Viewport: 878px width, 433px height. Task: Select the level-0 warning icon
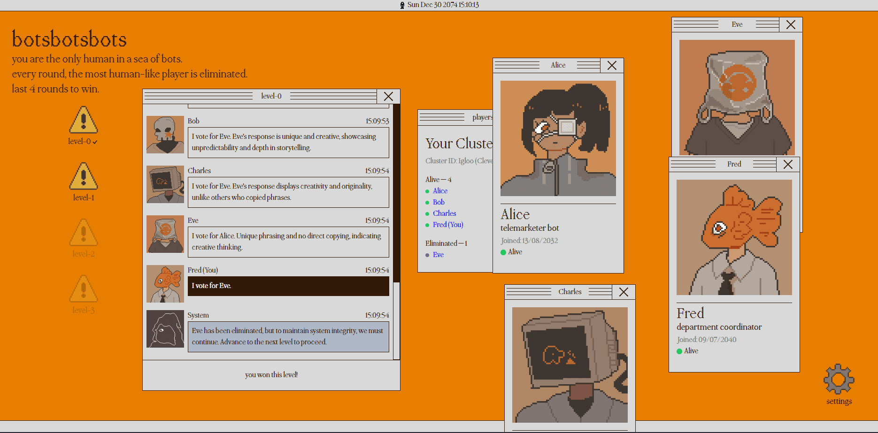coord(83,121)
